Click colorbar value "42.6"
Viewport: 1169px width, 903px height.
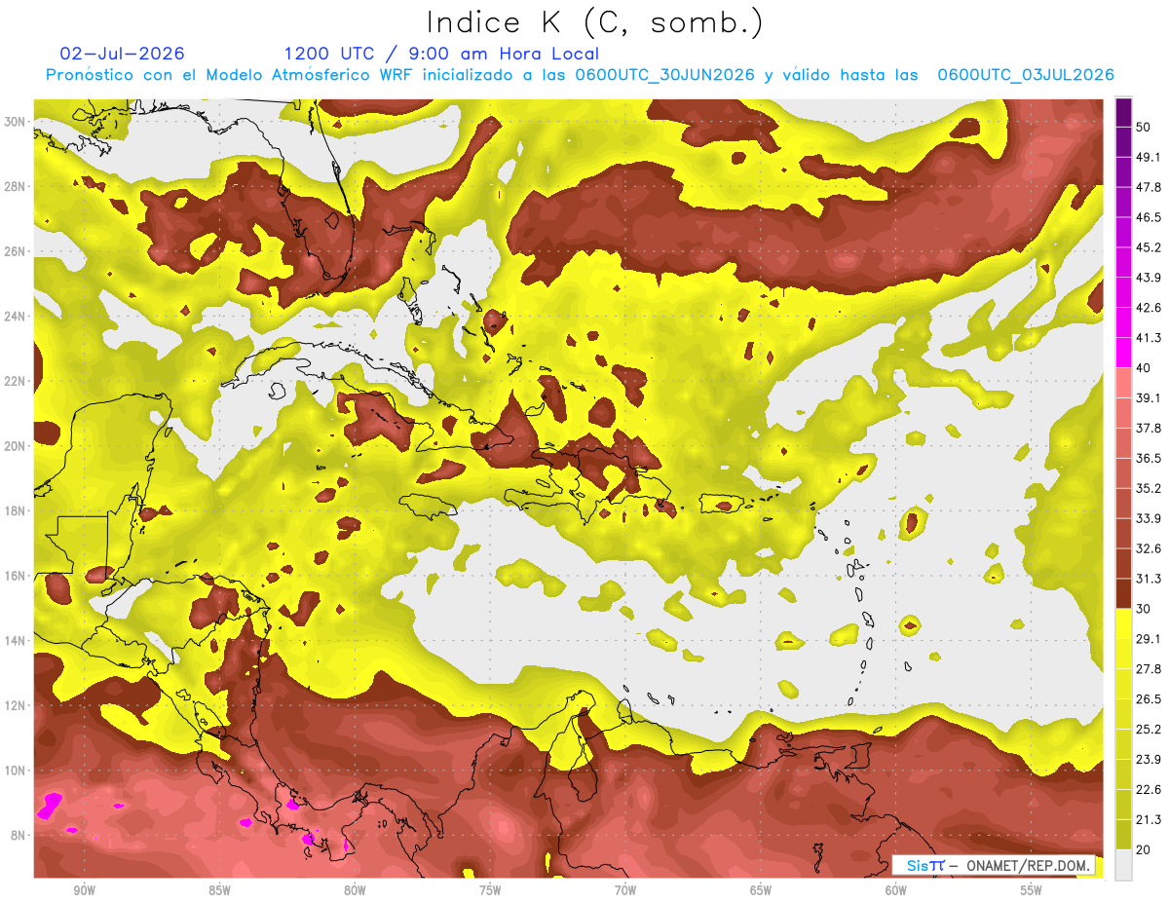1148,307
